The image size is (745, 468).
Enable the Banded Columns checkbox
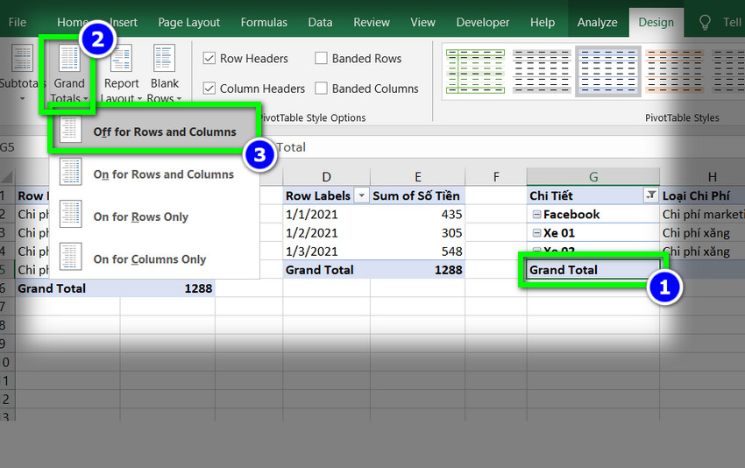(321, 89)
